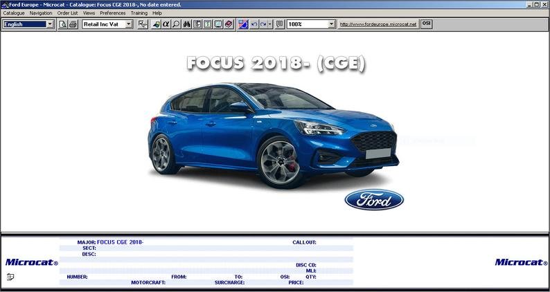Click the text information page icon
This screenshot has width=550, height=292.
point(208,24)
